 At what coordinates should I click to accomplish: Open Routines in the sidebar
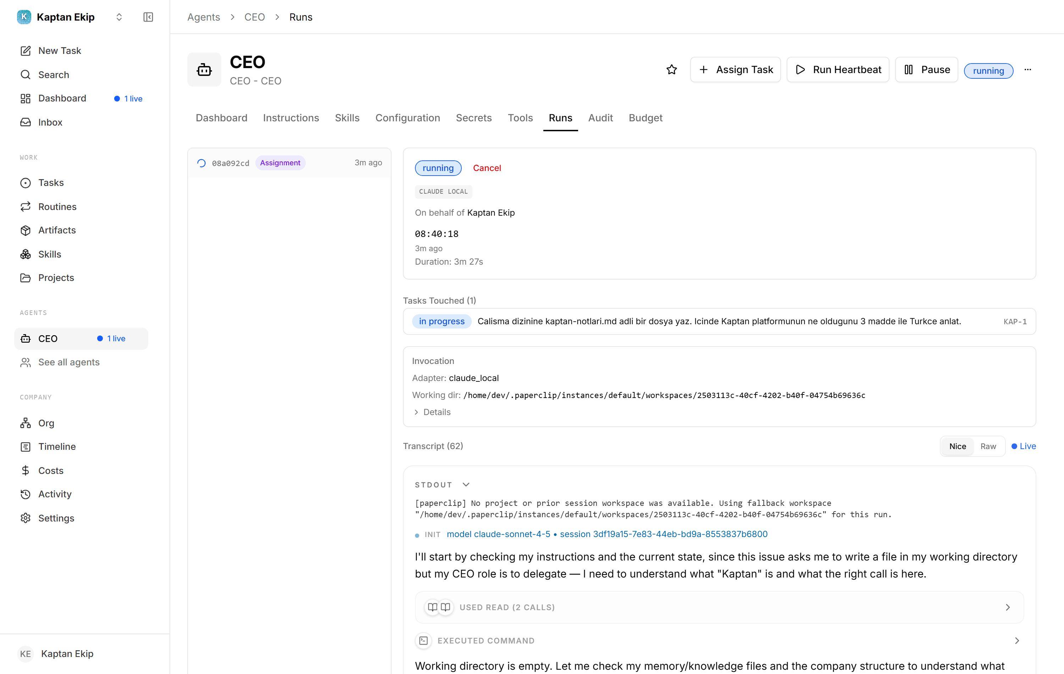[x=81, y=206]
